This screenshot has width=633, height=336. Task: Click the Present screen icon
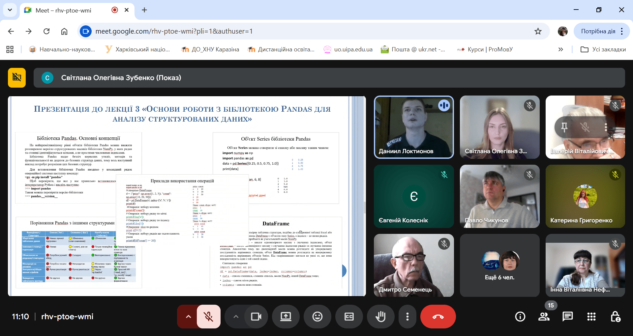point(286,317)
